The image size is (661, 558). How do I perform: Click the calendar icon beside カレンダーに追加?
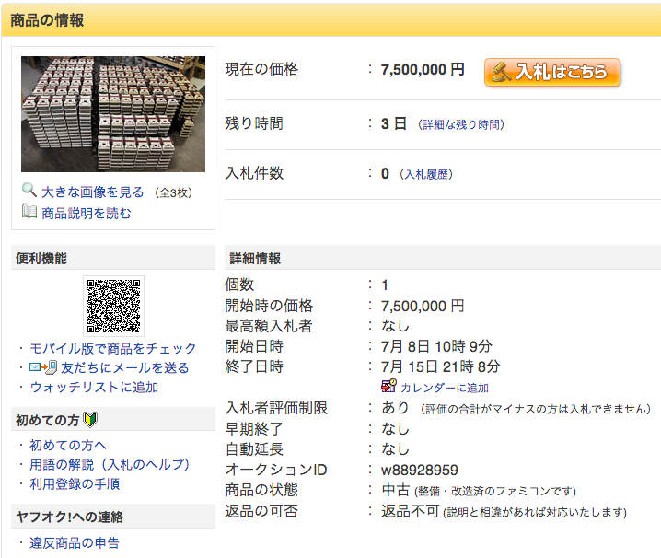point(388,387)
